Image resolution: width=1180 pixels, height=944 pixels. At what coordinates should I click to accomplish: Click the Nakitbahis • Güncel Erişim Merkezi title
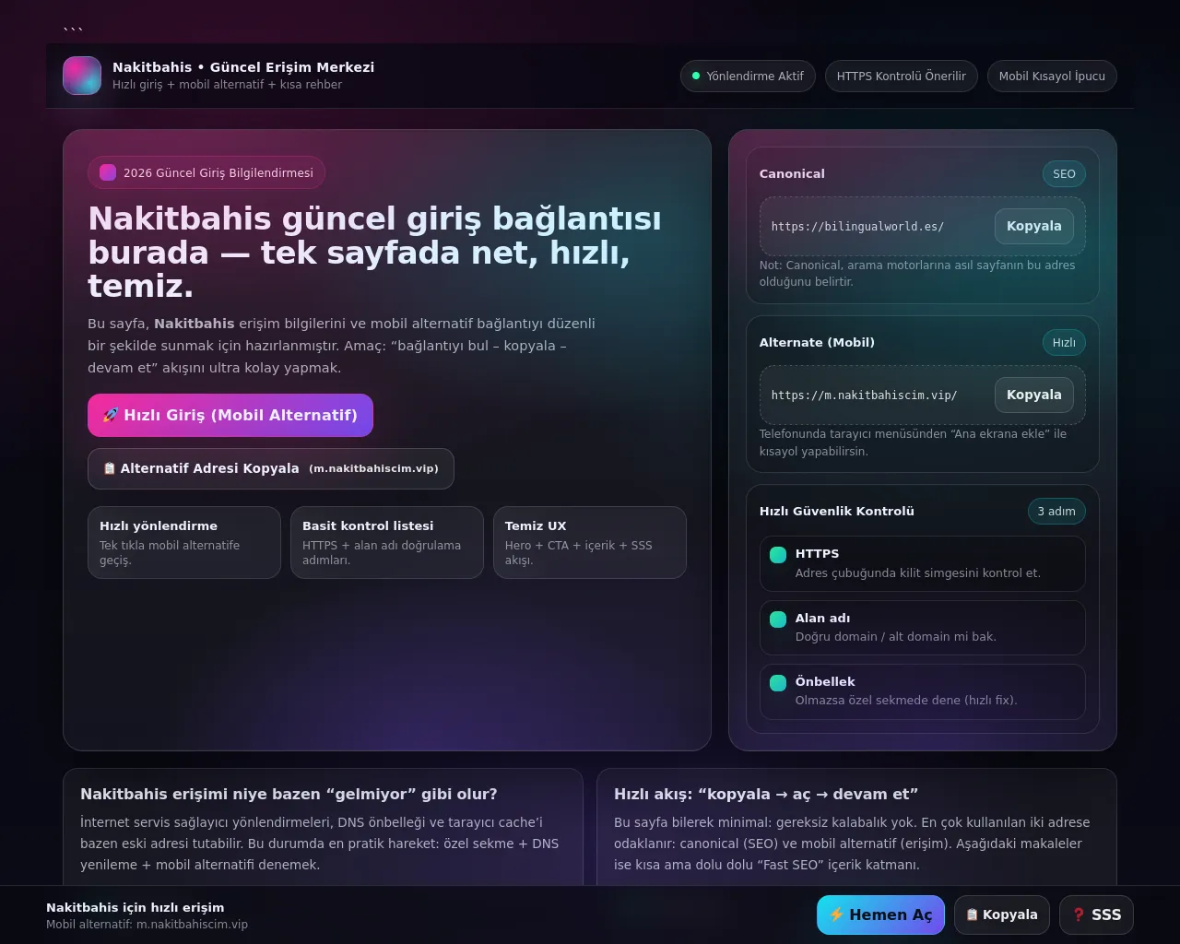(x=243, y=67)
